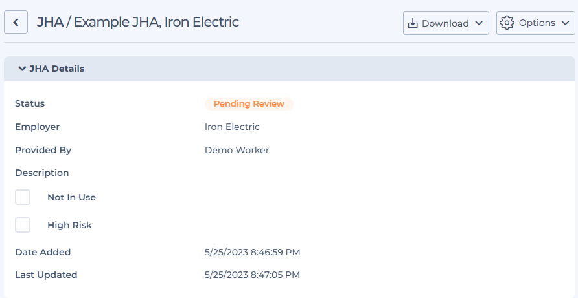Image resolution: width=578 pixels, height=298 pixels.
Task: Click the gear icon in Options
Action: [507, 23]
